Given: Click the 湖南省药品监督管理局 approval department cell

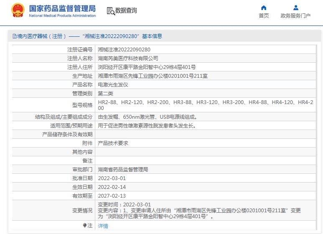Looking at the screenshot, I should click(123, 170).
